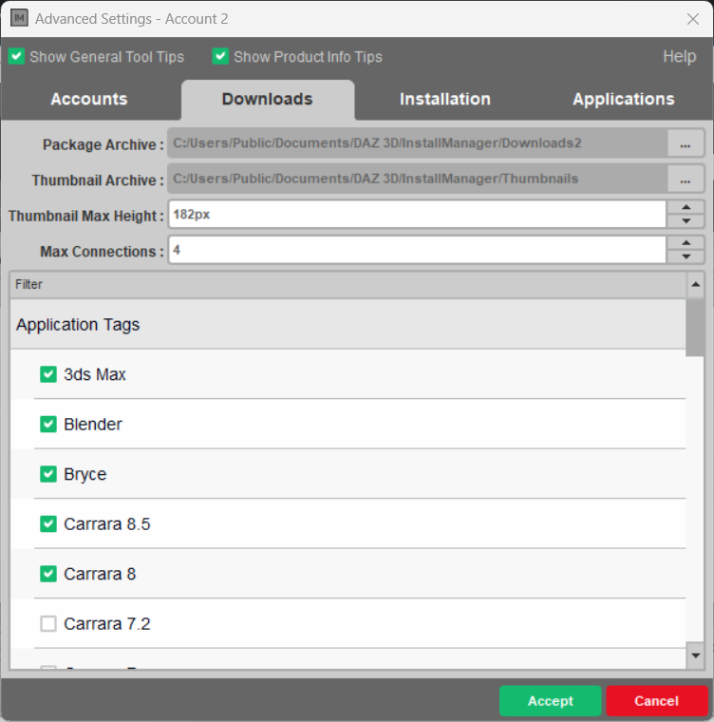Browse for Thumbnail Archive folder

click(686, 180)
